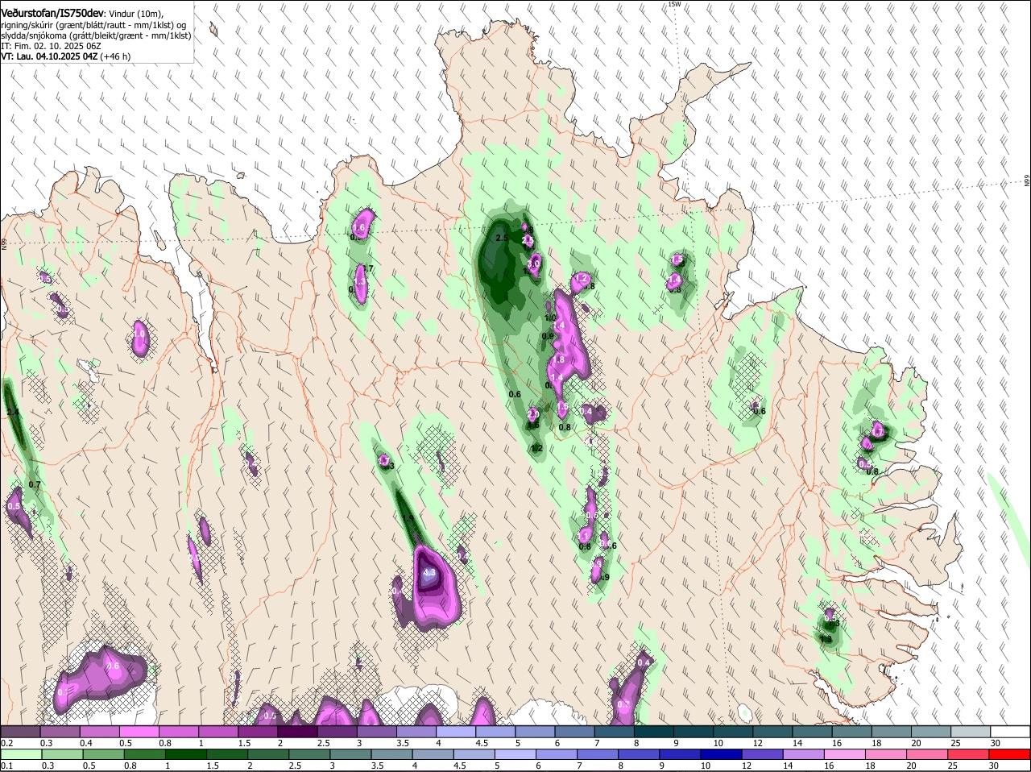Select the white swatch after 30, upper legend row

1011,732
